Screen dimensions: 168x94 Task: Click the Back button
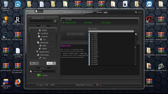(34, 63)
